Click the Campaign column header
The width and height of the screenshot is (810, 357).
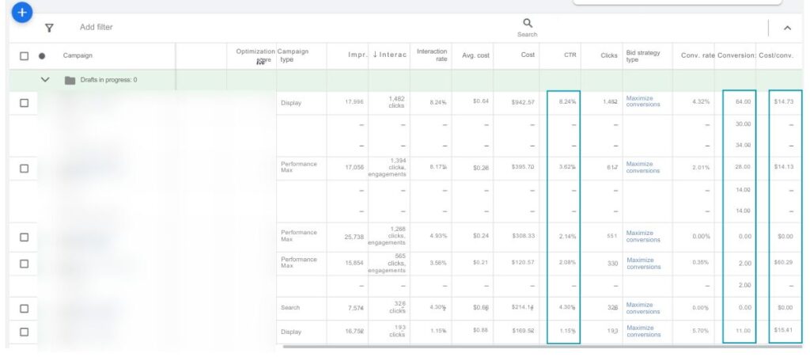coord(78,55)
